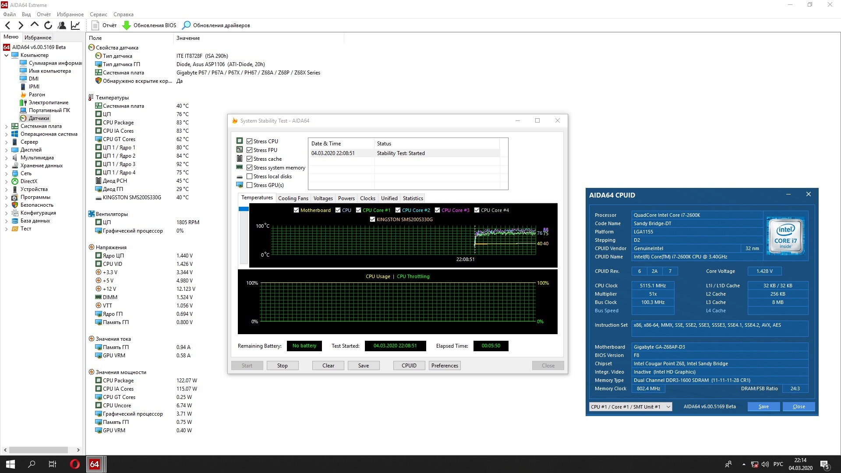
Task: Open the notification center tray icon
Action: tap(825, 464)
